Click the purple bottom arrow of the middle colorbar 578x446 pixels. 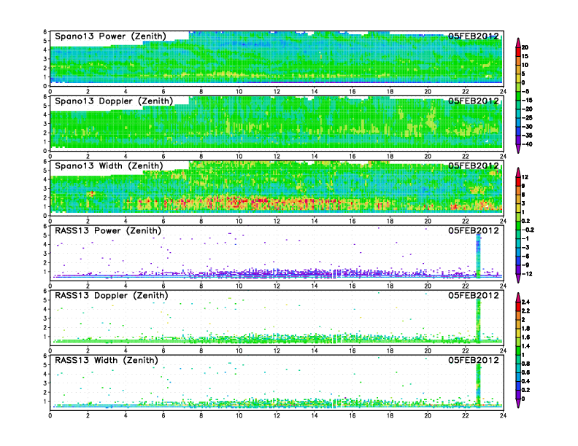coord(517,279)
